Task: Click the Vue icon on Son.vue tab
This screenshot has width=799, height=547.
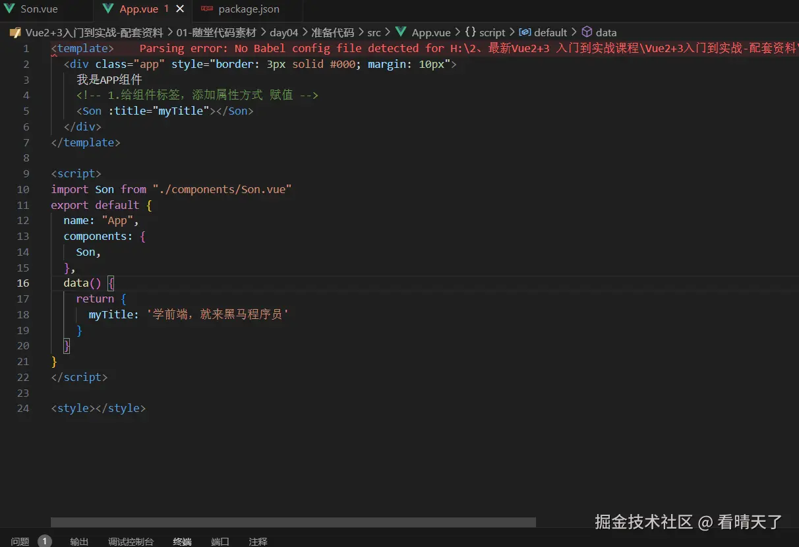Action: coord(9,9)
